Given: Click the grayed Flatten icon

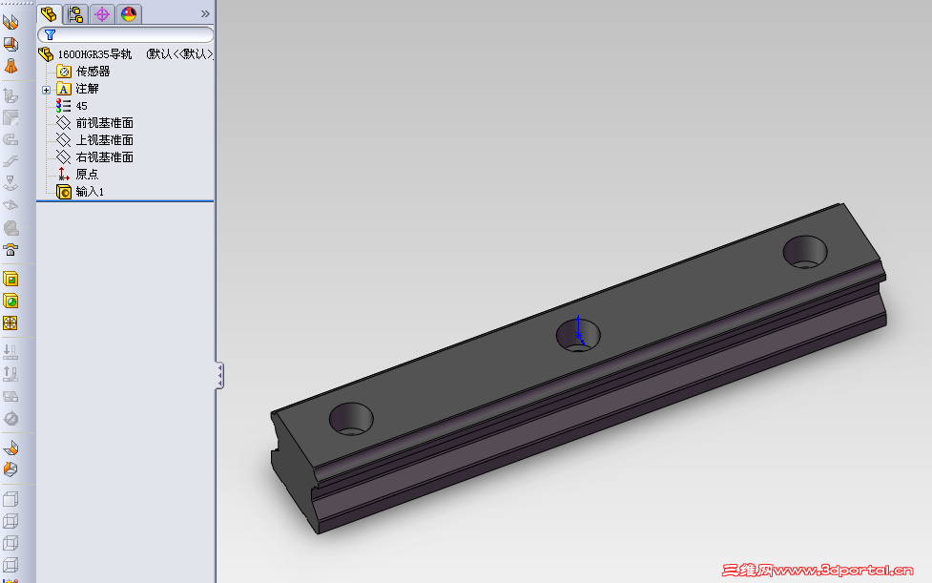Looking at the screenshot, I should click(10, 396).
